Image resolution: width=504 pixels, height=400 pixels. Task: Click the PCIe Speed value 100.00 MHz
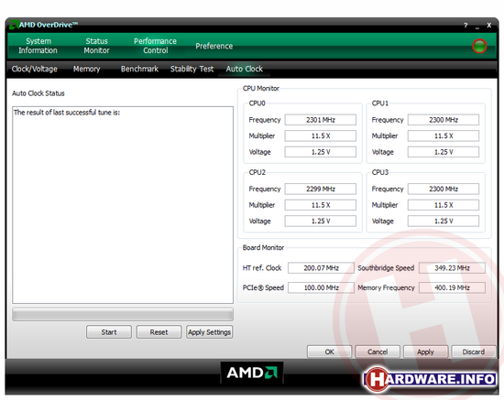(x=321, y=288)
